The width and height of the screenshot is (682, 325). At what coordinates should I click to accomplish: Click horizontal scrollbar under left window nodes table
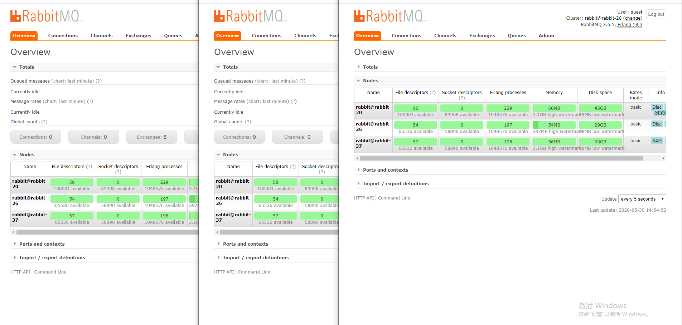[x=107, y=232]
